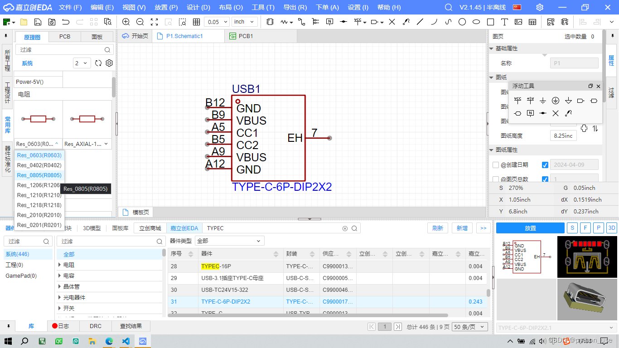Select the line drawing tool
Screen dimensions: 619x348
point(420,22)
